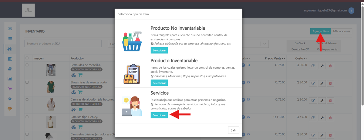The width and height of the screenshot is (364, 140).
Task: Tick the checkbox for Bermudas de mezclilla
Action: pos(27,65)
